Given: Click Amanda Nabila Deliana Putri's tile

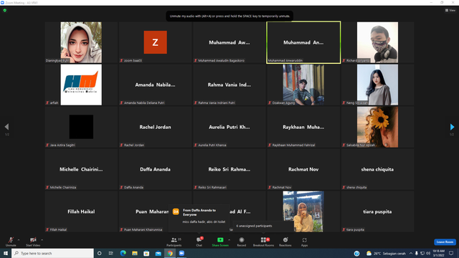Looking at the screenshot, I should click(155, 85).
